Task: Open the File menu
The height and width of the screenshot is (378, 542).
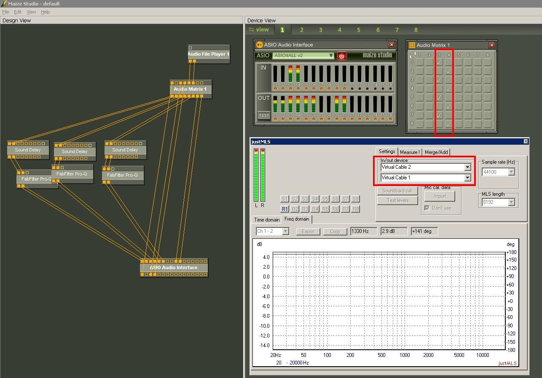Action: [5, 12]
